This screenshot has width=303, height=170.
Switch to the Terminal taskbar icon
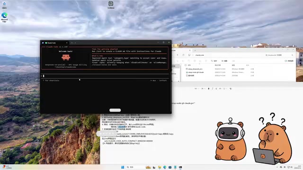180,167
